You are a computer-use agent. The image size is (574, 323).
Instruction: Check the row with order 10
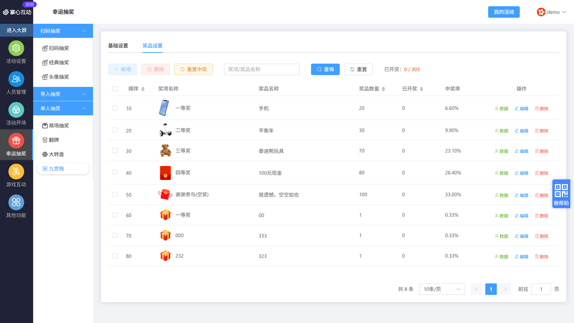tap(115, 108)
